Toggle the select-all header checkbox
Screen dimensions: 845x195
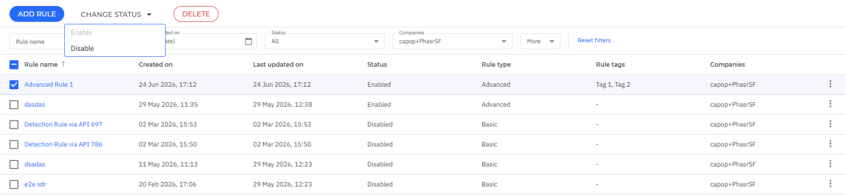tap(14, 65)
